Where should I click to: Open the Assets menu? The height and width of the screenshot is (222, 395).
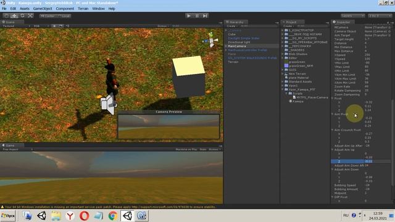25,9
